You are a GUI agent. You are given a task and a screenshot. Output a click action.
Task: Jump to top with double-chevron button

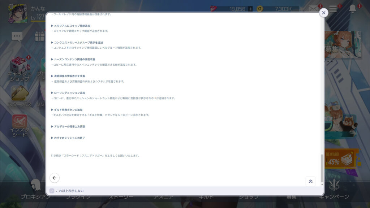coord(310,181)
